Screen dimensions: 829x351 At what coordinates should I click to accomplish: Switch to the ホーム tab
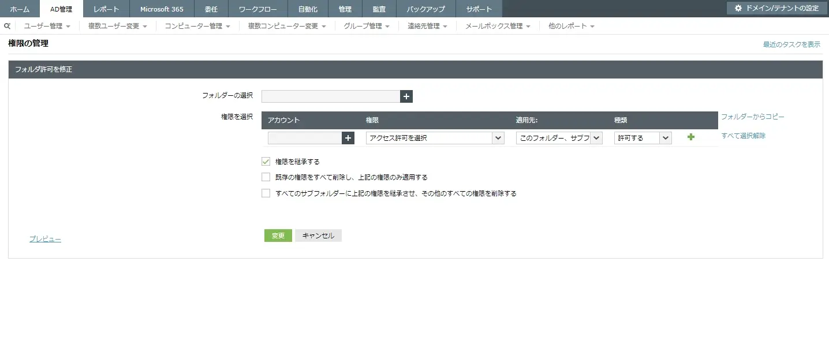tap(20, 9)
